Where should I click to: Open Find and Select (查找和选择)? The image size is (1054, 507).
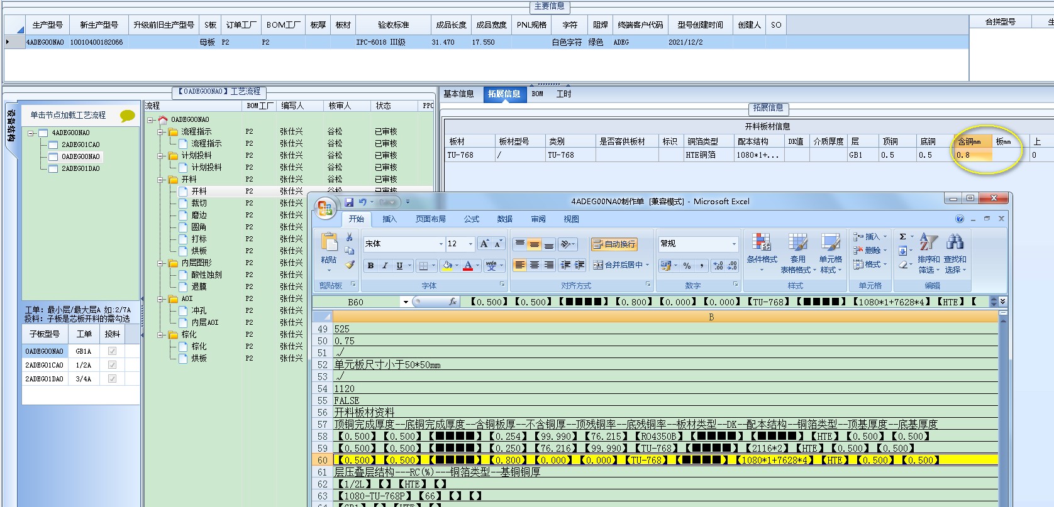tap(955, 253)
